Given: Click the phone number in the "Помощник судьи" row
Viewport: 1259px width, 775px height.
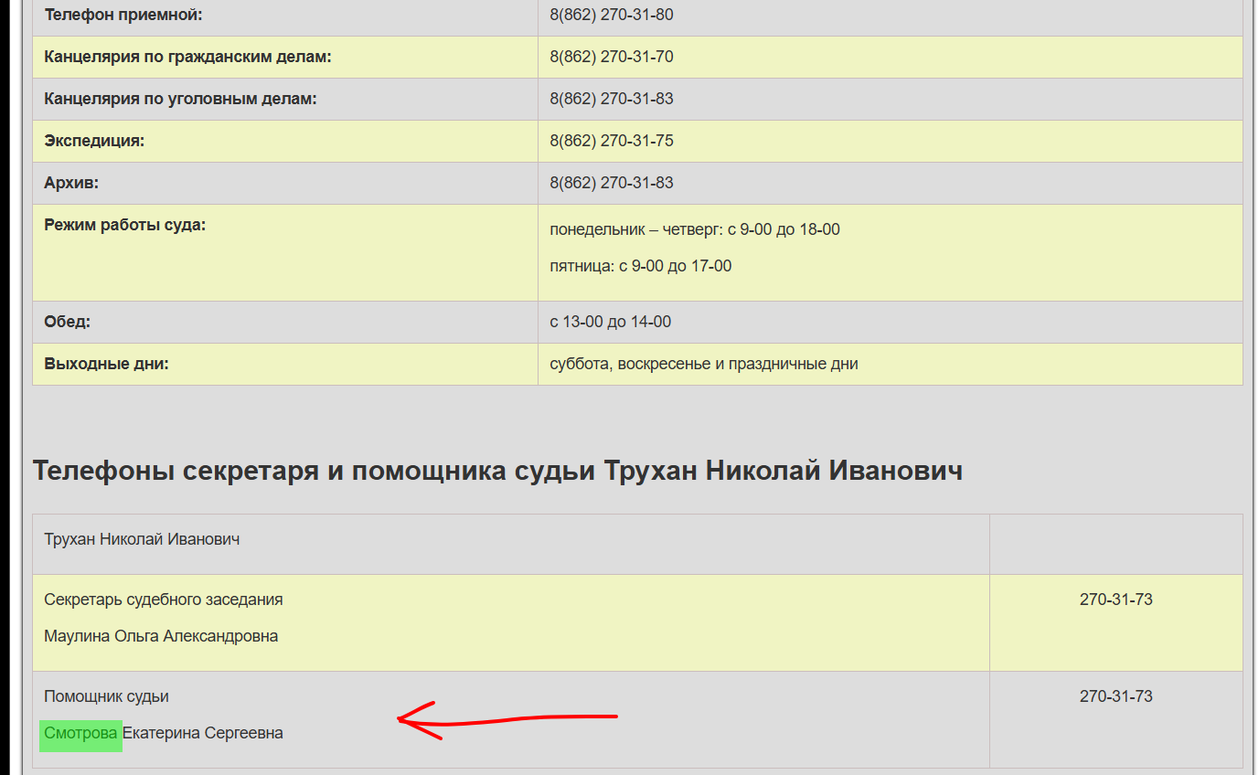Looking at the screenshot, I should [x=1115, y=696].
